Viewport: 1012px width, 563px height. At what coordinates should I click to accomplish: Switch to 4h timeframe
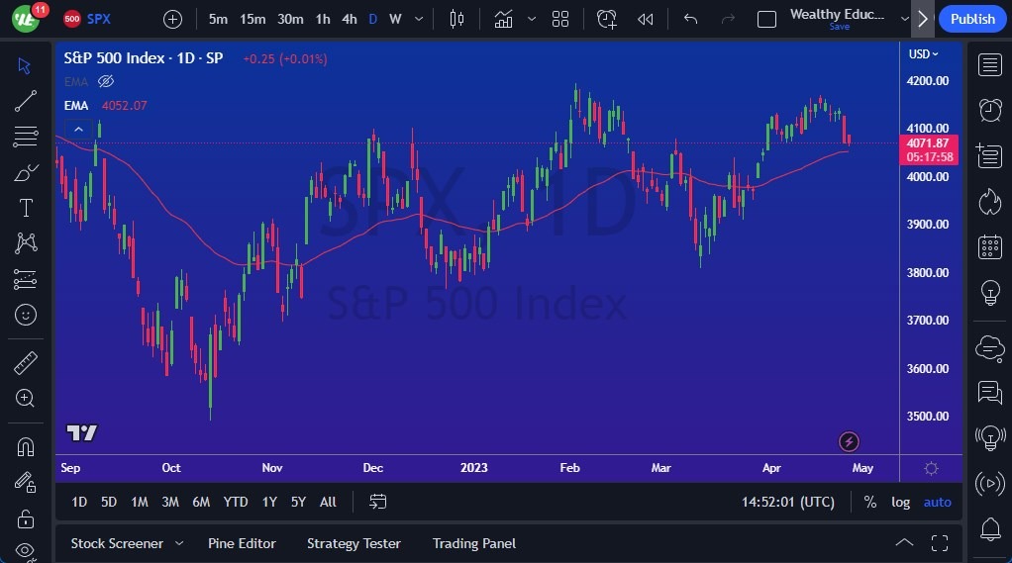click(350, 20)
